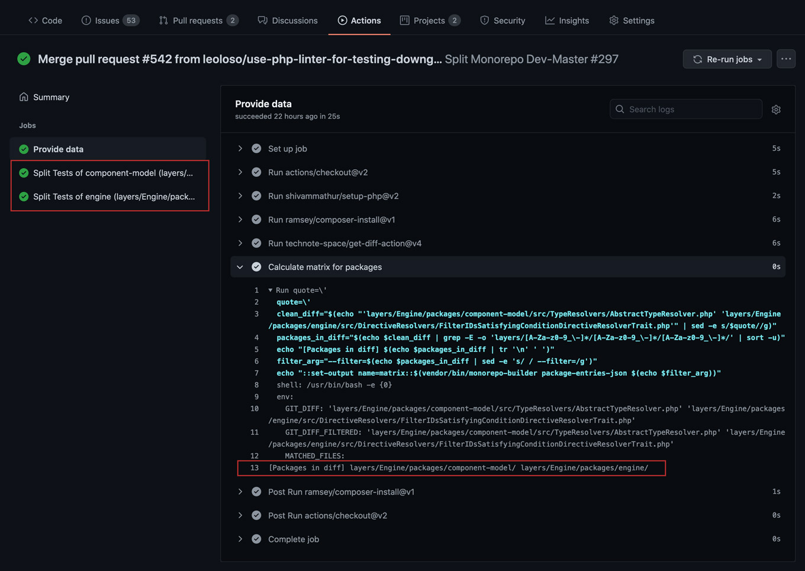Image resolution: width=805 pixels, height=571 pixels.
Task: Click the Issues count badge 53
Action: point(131,20)
